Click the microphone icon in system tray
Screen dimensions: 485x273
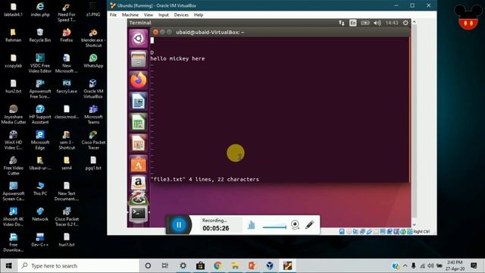point(414,265)
